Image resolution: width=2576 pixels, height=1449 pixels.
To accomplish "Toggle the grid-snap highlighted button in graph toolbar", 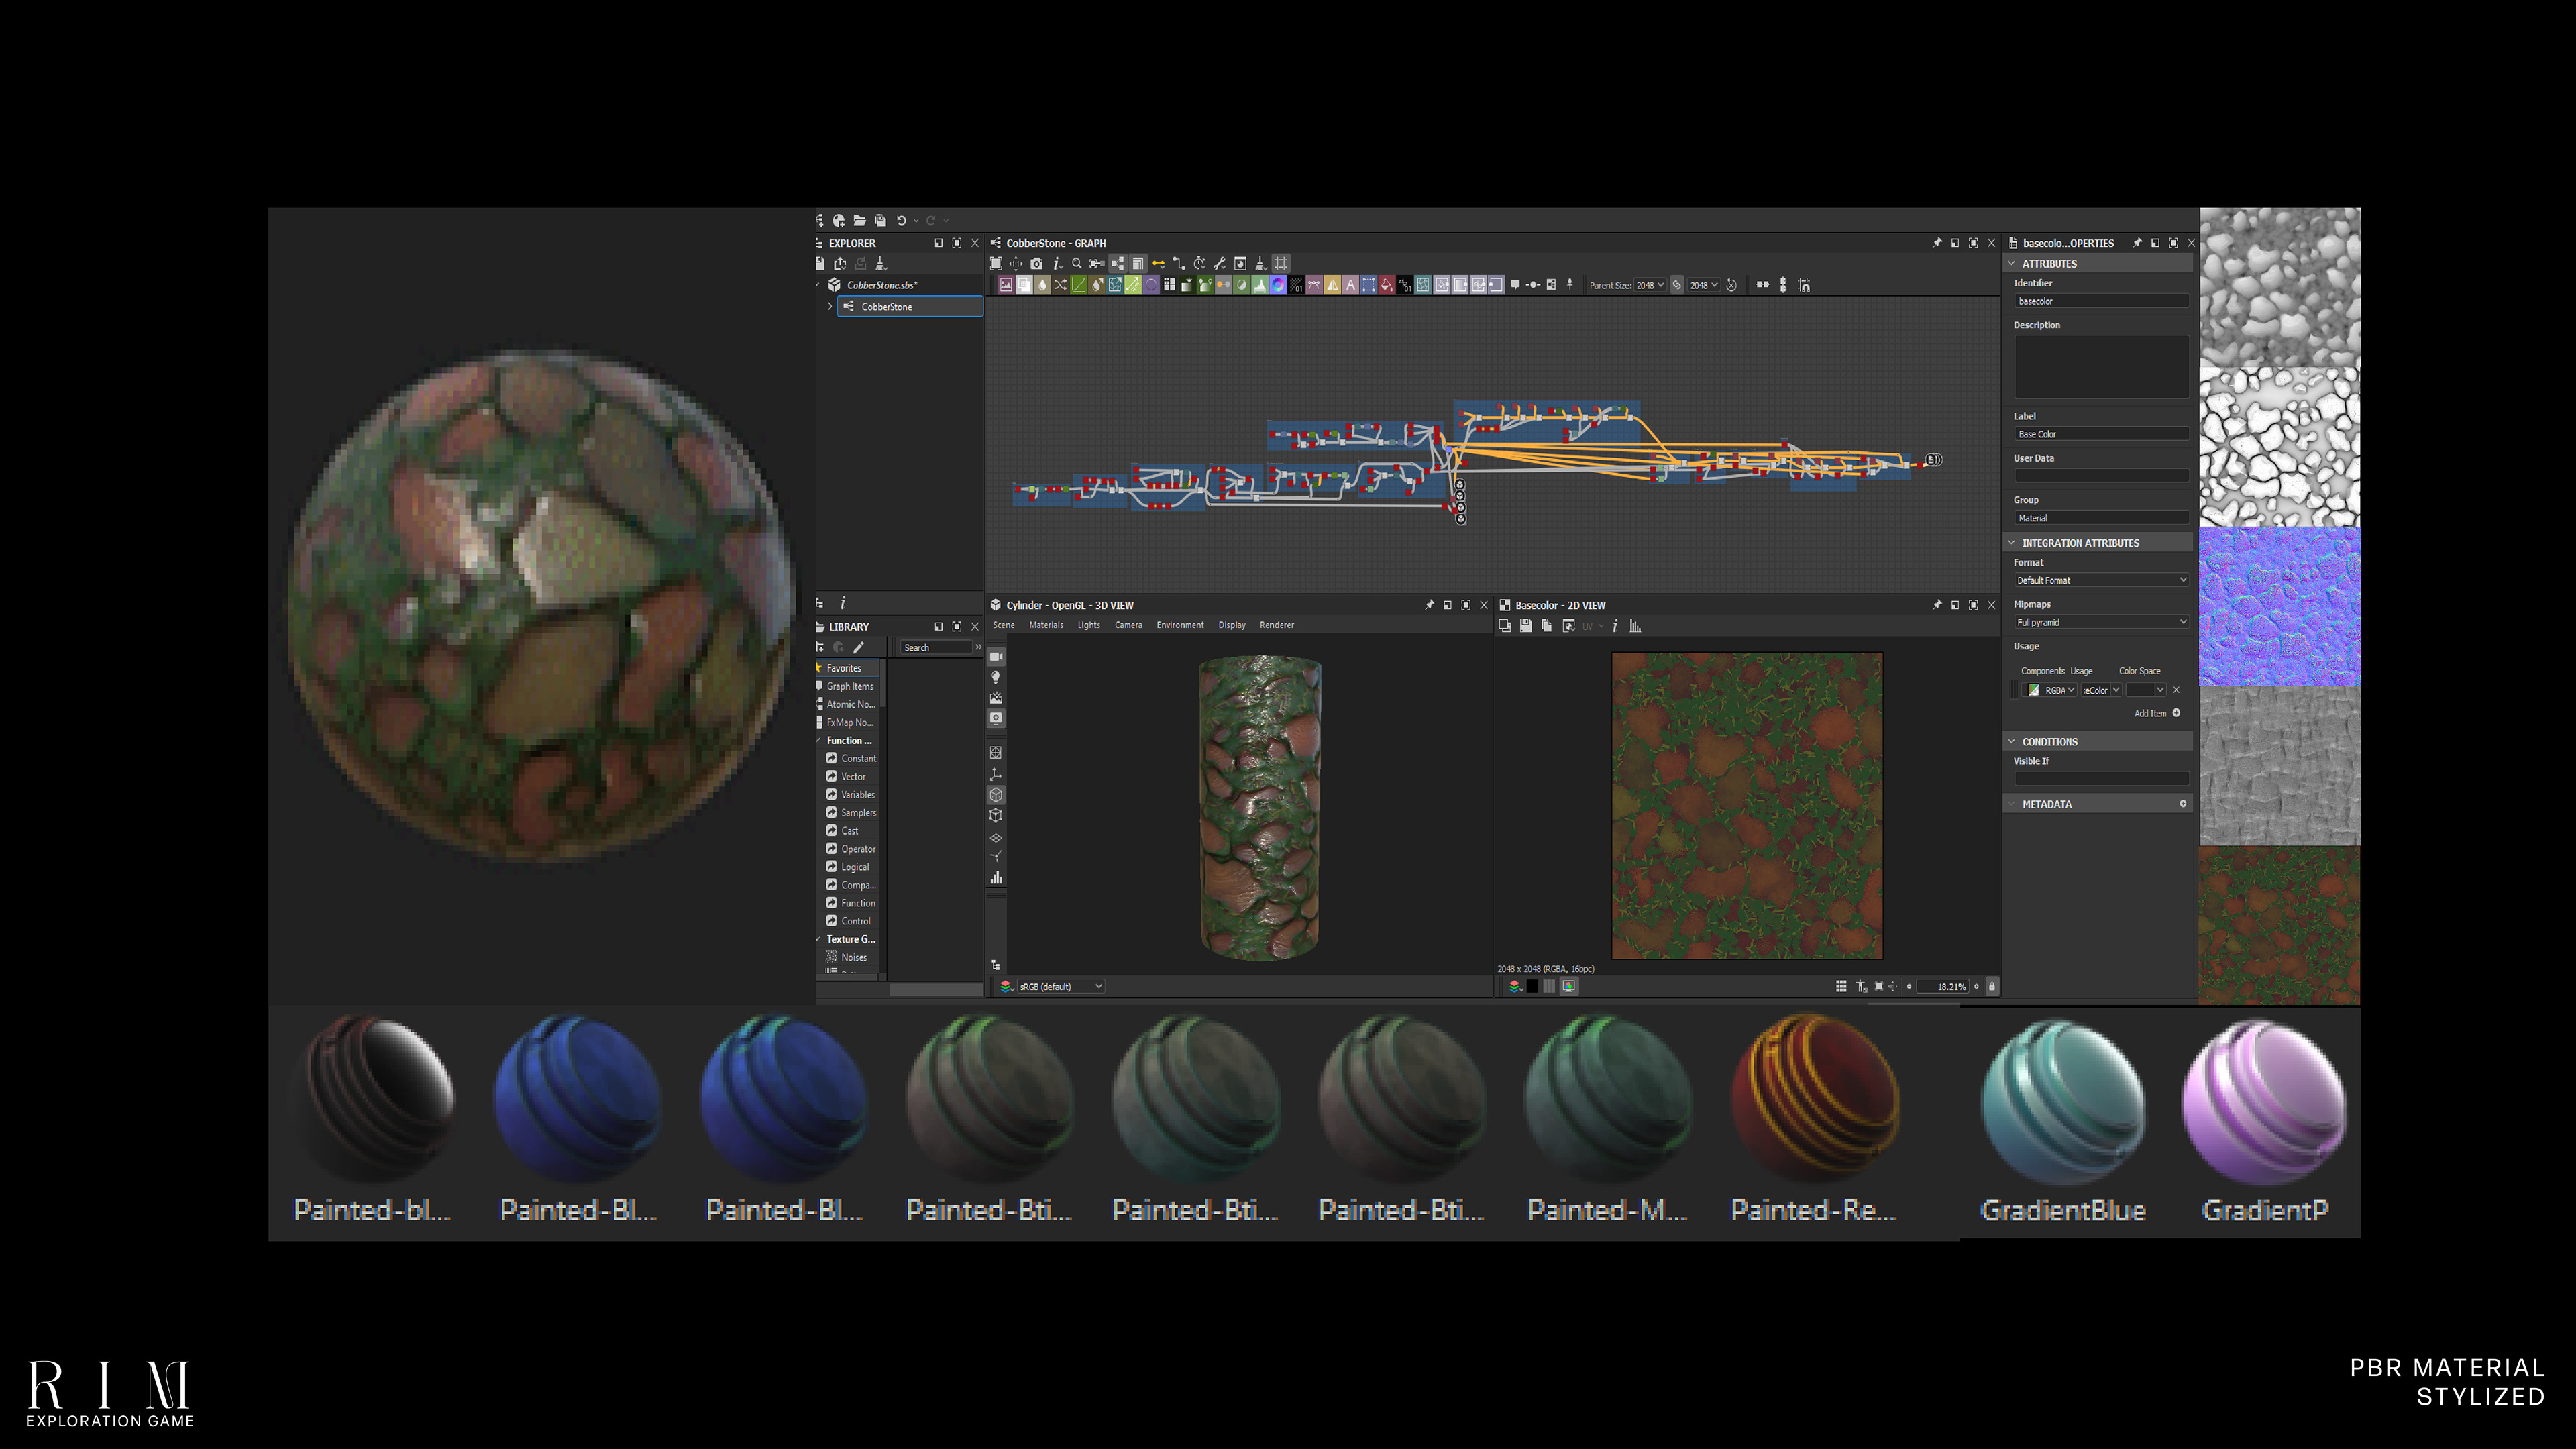I will (1281, 263).
